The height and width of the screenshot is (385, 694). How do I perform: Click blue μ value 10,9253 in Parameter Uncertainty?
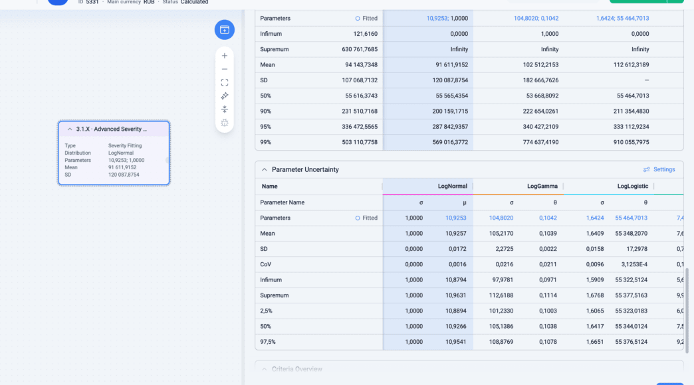click(455, 218)
